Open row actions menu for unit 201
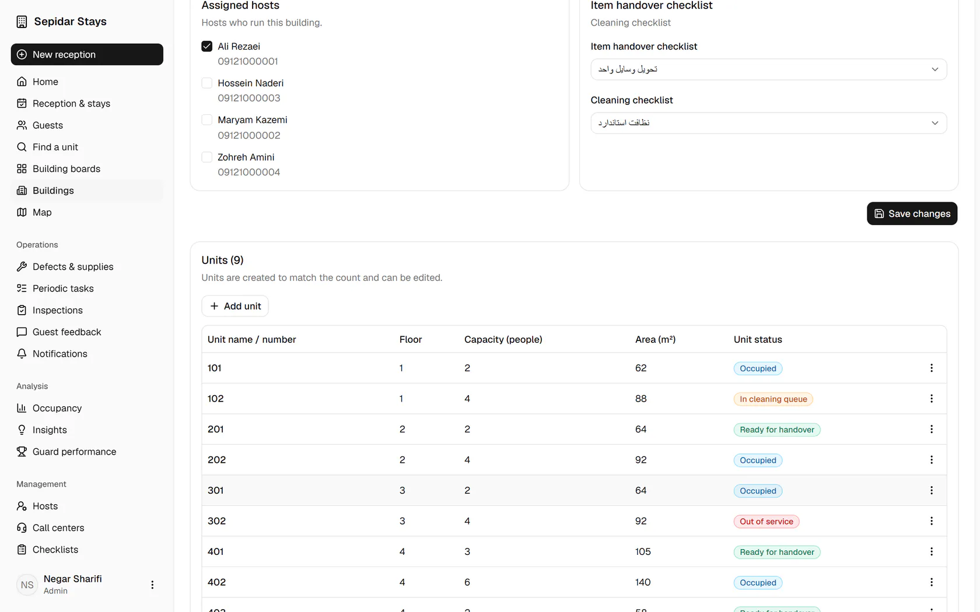The image size is (980, 612). click(x=931, y=430)
